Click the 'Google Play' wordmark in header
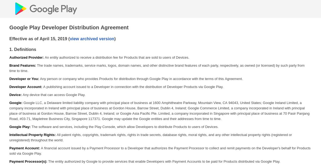Image resolution: width=321 pixels, height=168 pixels. [53, 9]
